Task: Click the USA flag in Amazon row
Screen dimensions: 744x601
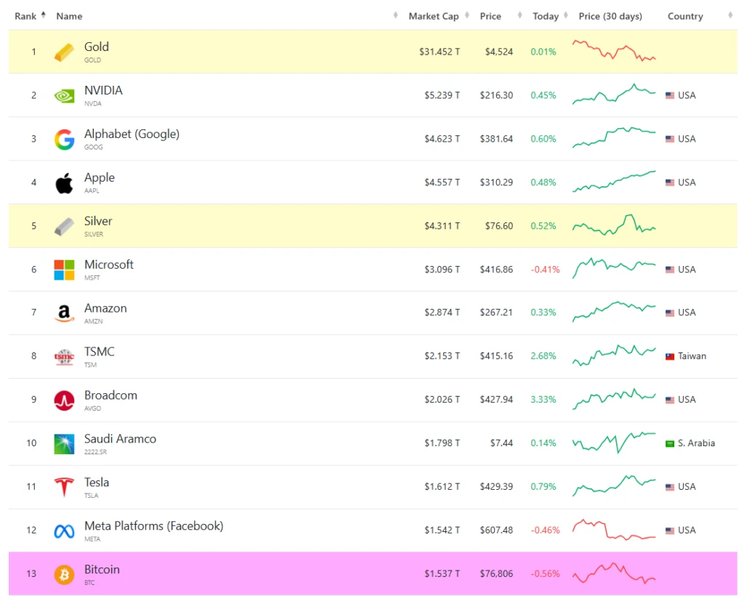Action: click(669, 312)
